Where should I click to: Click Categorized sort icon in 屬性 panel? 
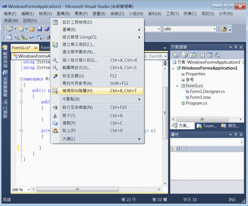tap(173, 149)
